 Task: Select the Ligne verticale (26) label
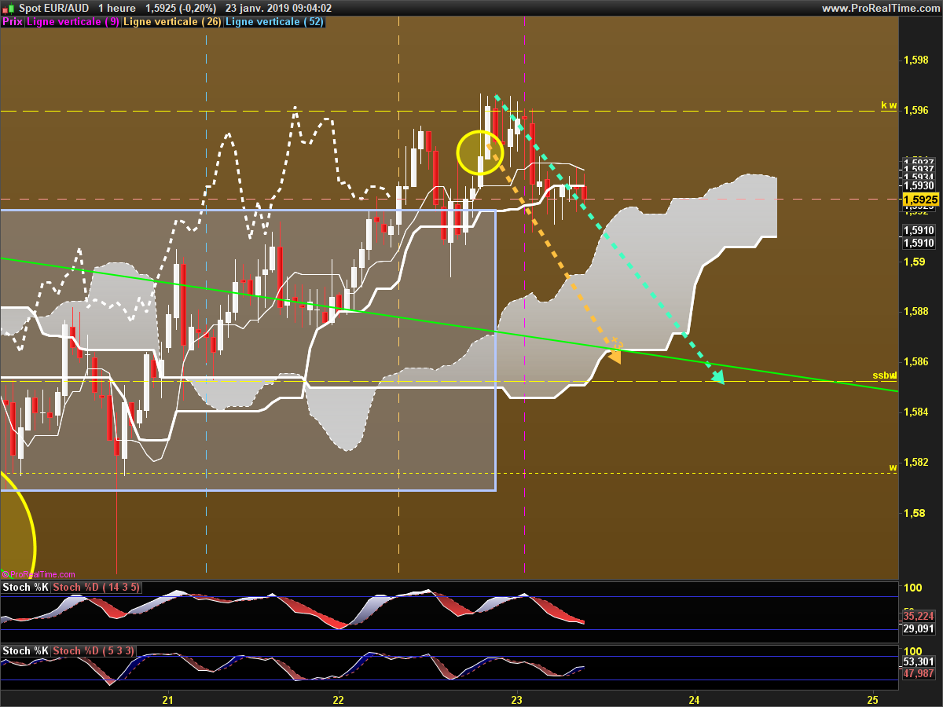[x=173, y=22]
